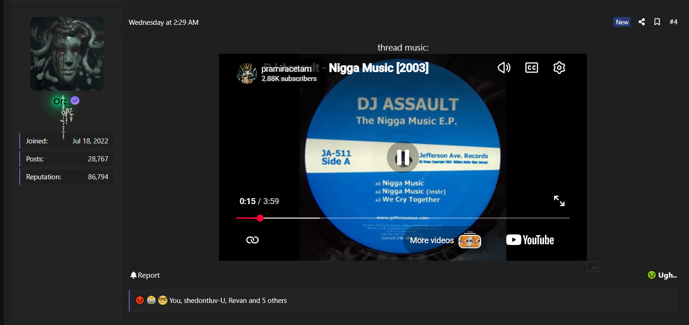Click the 2.88K subscribers text
689x325 pixels.
(289, 79)
